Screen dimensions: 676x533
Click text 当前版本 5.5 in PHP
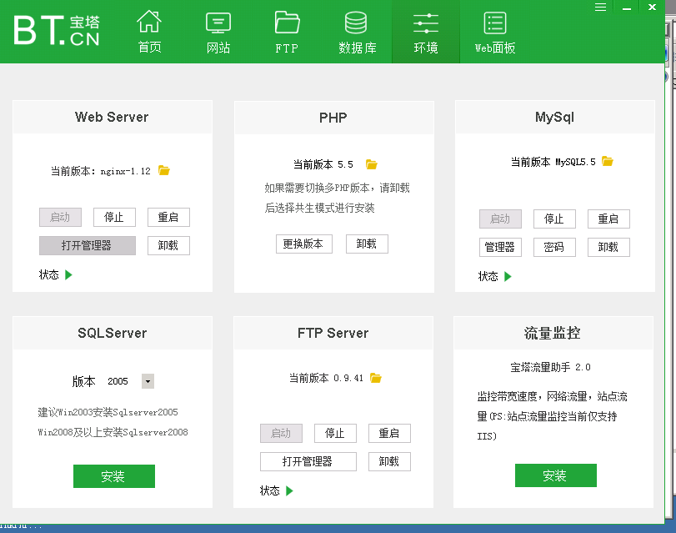pos(323,164)
